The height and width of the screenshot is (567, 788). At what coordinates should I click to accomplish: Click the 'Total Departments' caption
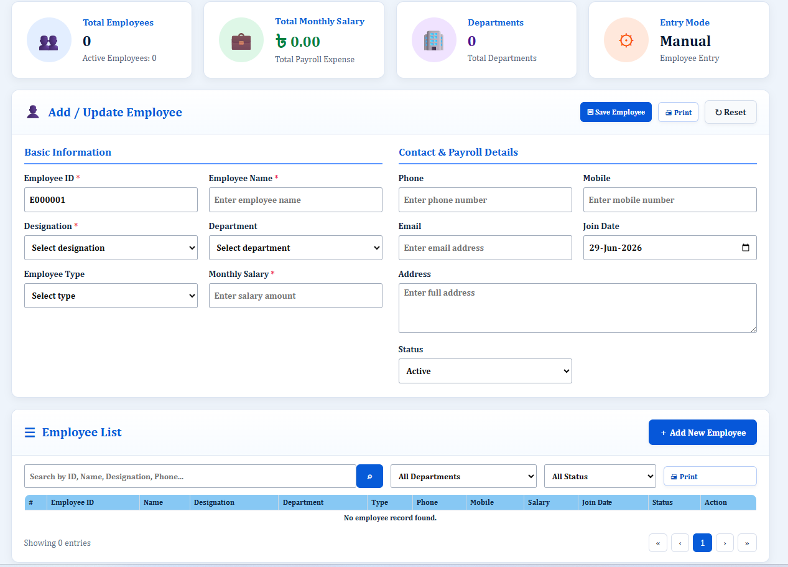(x=502, y=58)
